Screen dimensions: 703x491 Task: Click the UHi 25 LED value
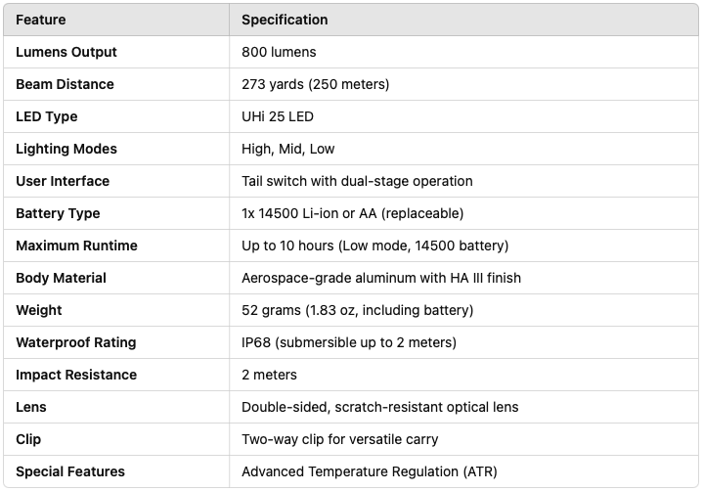click(x=278, y=116)
